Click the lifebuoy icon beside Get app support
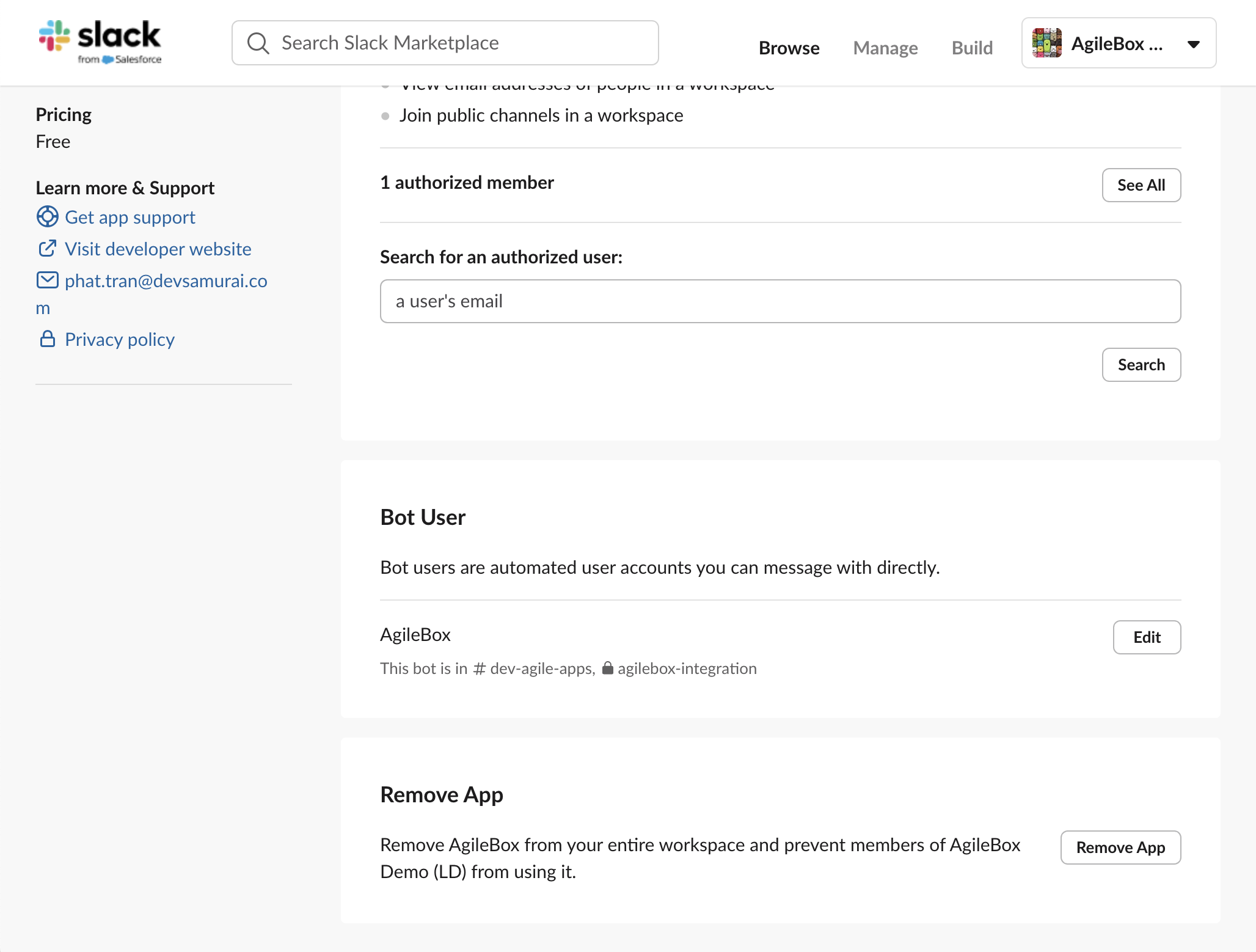Image resolution: width=1256 pixels, height=952 pixels. (x=48, y=217)
